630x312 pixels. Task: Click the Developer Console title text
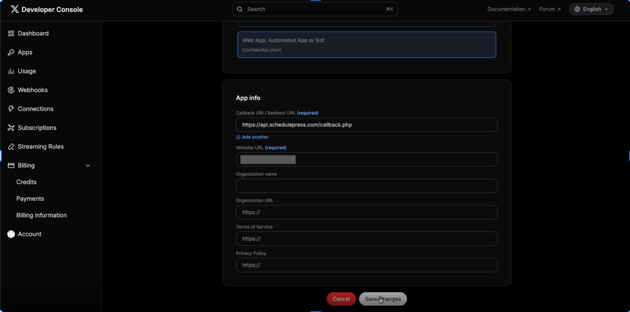52,10
